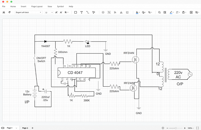Select the Connector line tool
The width and height of the screenshot is (201, 130).
pyautogui.click(x=88, y=12)
